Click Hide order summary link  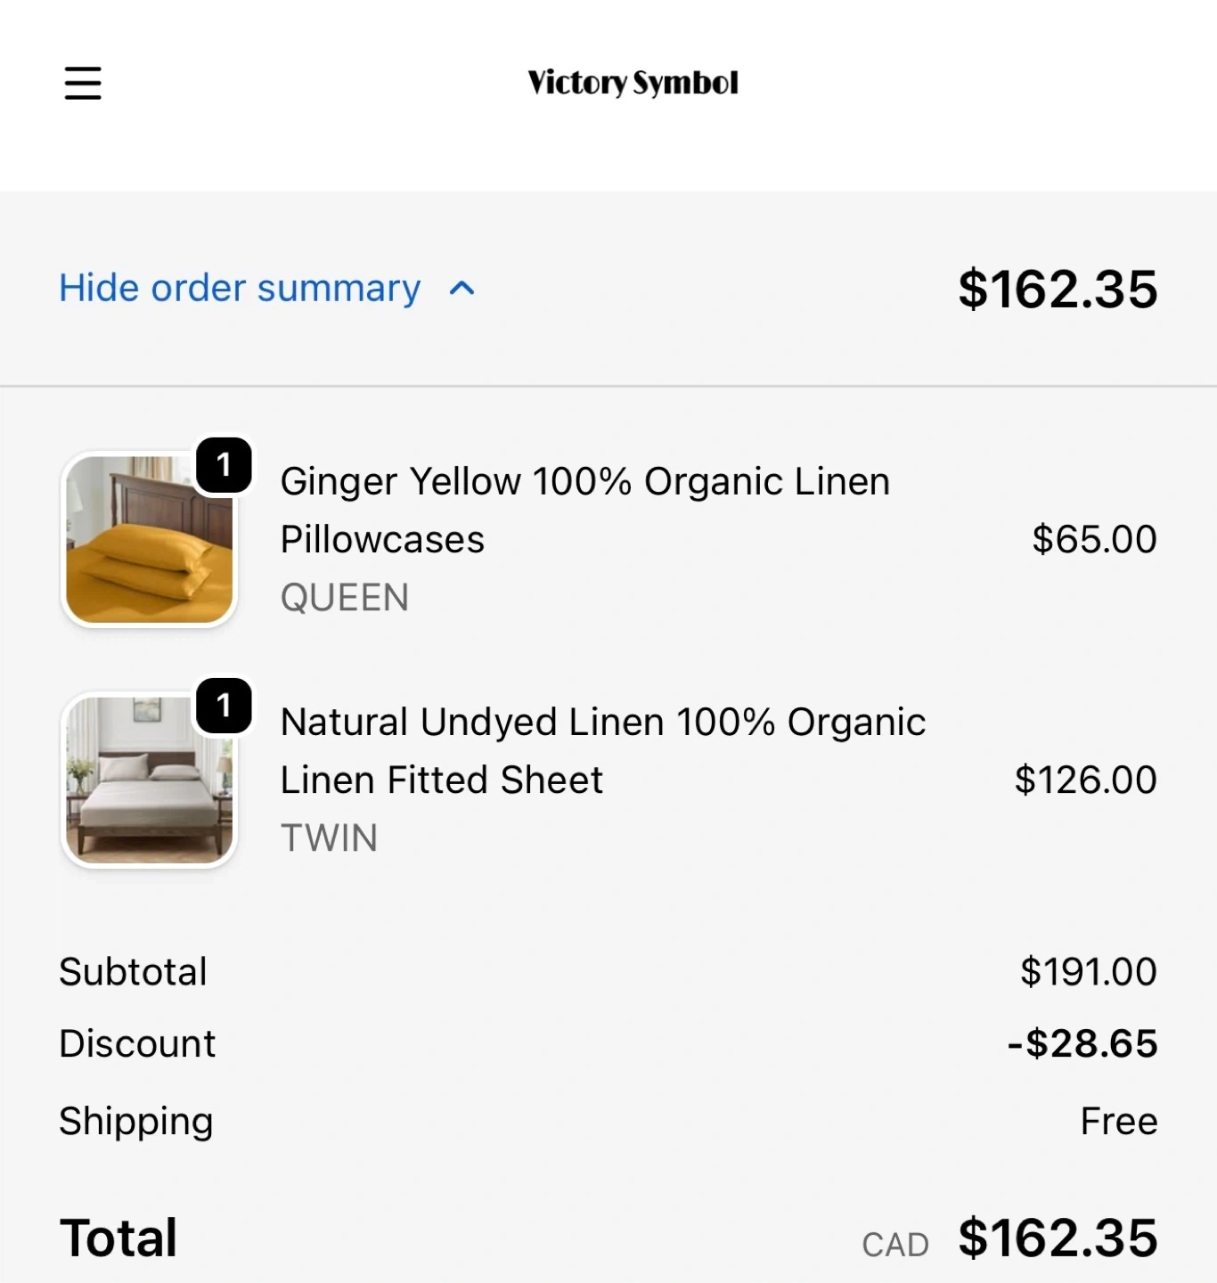click(240, 289)
